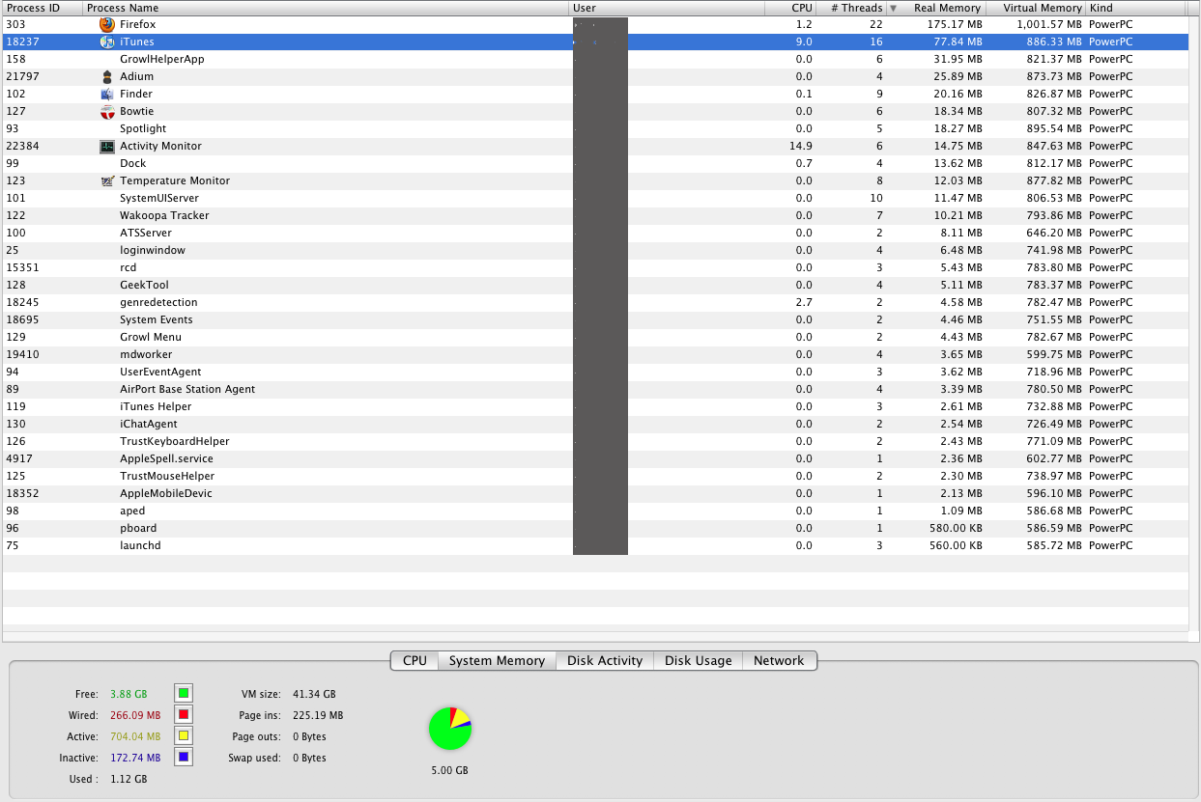The image size is (1201, 802).
Task: Open the Disk Usage tab
Action: (x=699, y=661)
